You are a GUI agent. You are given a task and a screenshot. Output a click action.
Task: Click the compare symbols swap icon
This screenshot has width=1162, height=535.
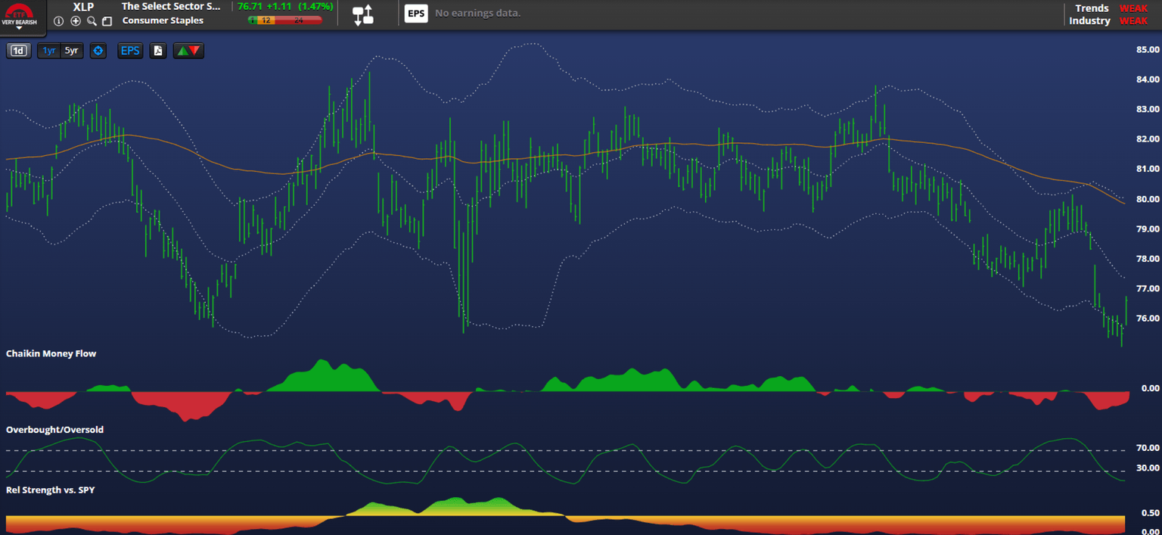click(x=363, y=14)
